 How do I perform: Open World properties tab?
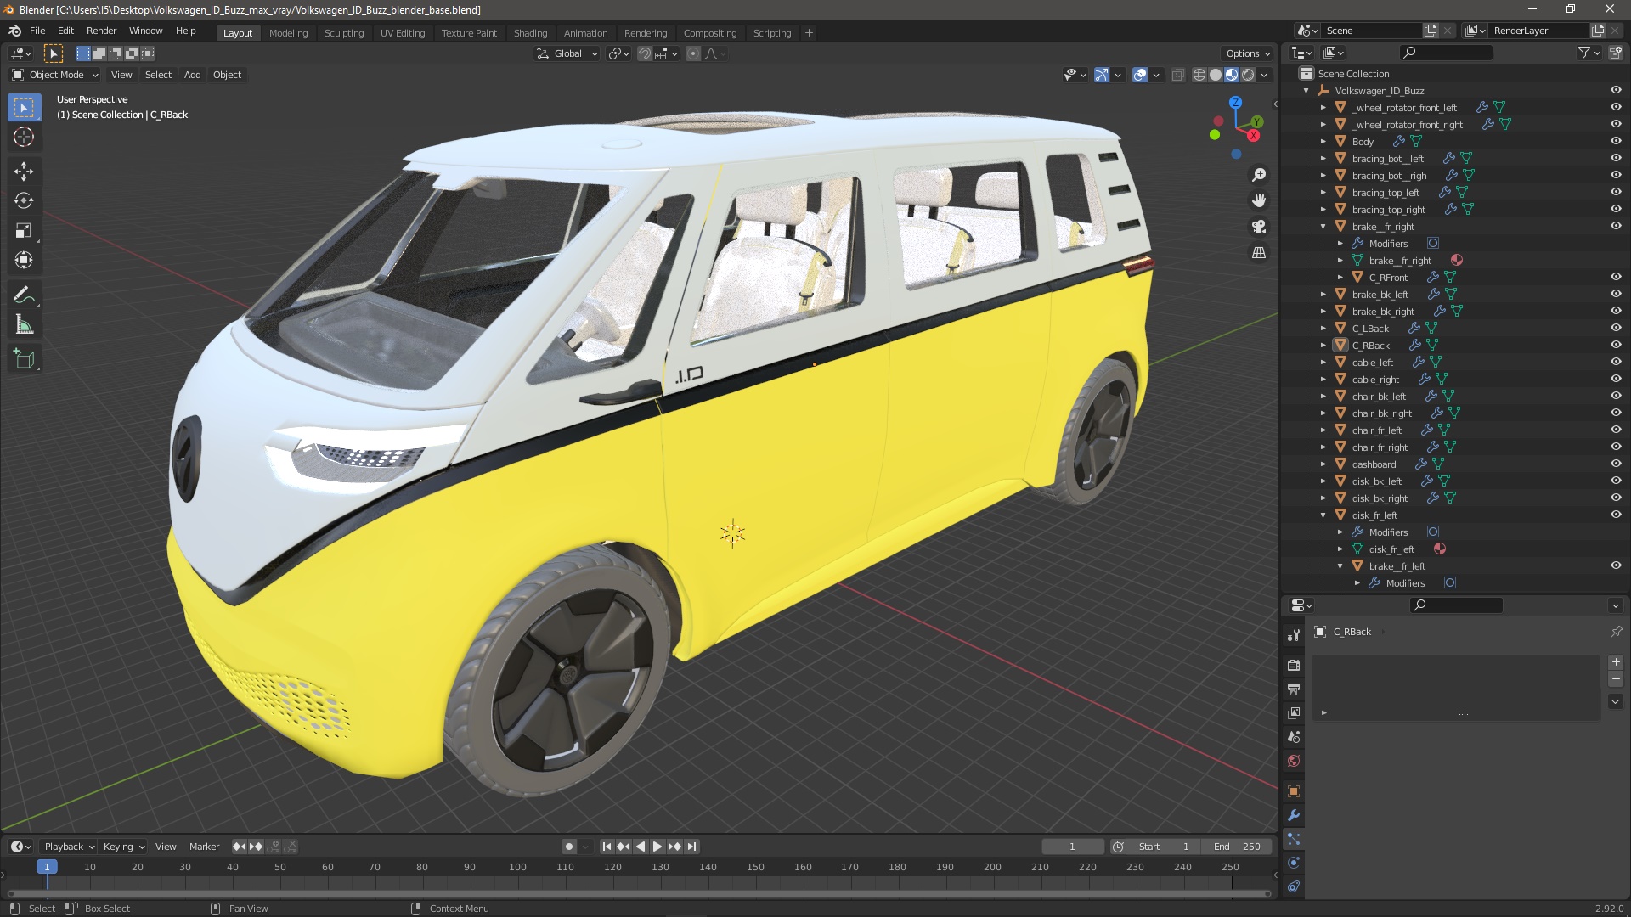(1294, 761)
